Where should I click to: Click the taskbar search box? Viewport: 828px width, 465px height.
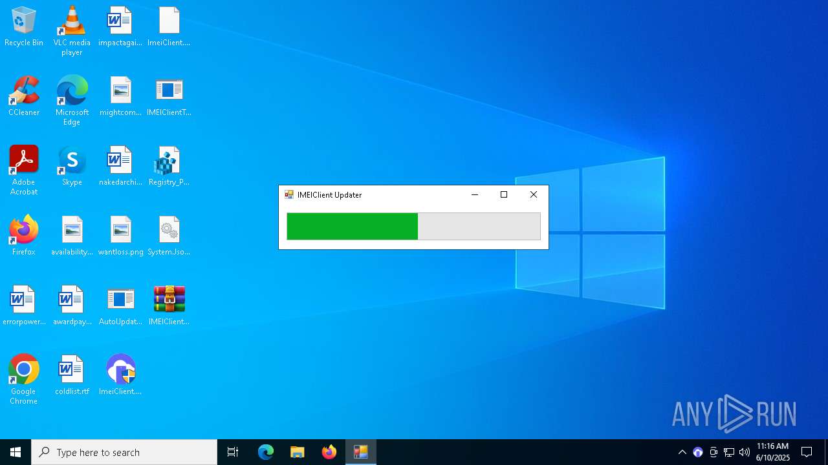pos(124,452)
